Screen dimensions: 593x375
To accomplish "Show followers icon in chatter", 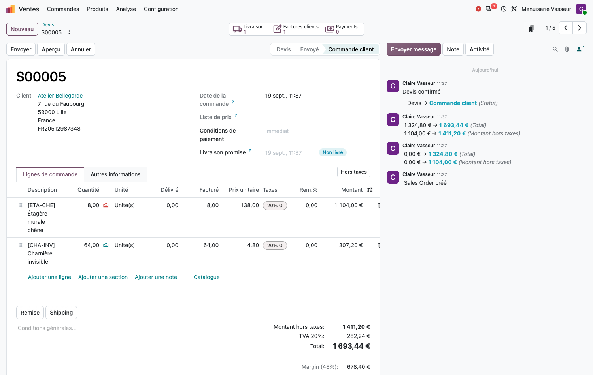I will pos(580,49).
